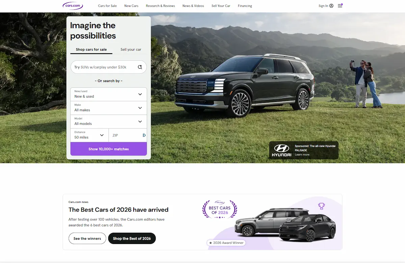Click the Best Cars of 2026 badge

(220, 209)
